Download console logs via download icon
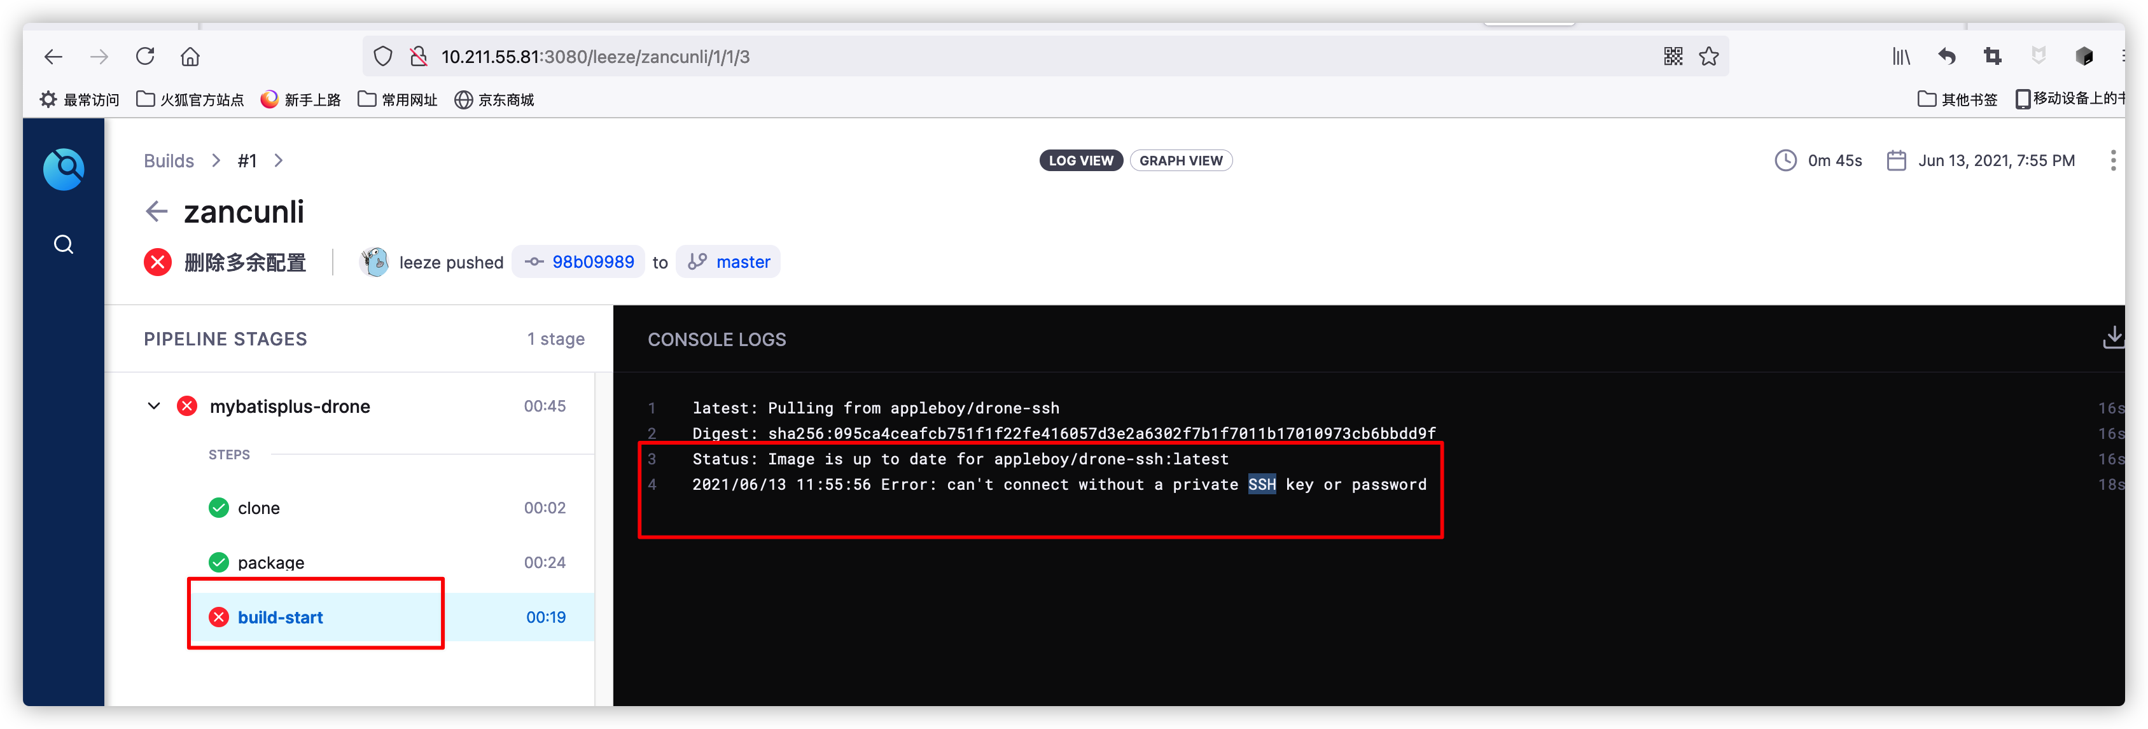The image size is (2148, 729). (2112, 338)
